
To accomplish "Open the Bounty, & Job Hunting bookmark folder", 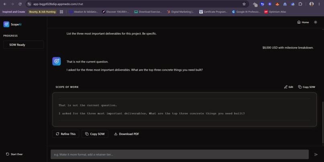I will 42,12.
